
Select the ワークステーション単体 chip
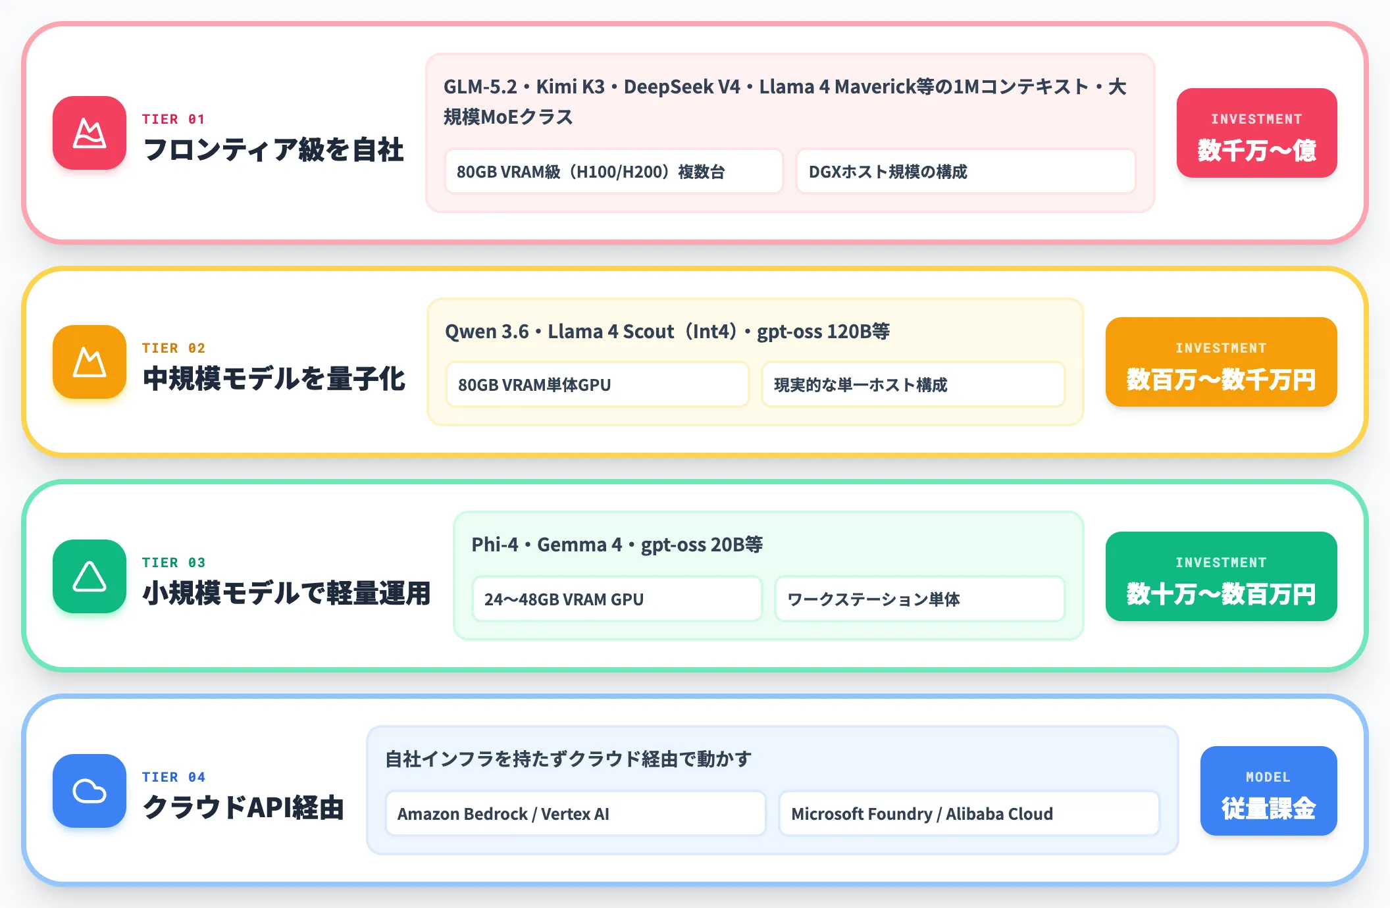tap(920, 599)
